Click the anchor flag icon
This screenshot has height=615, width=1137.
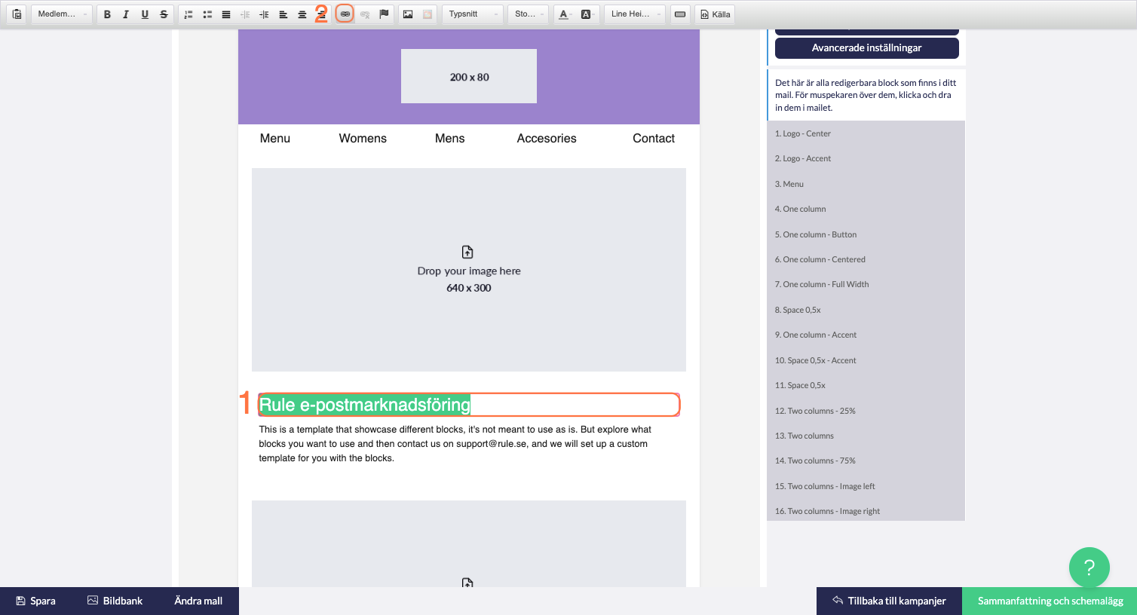tap(384, 14)
